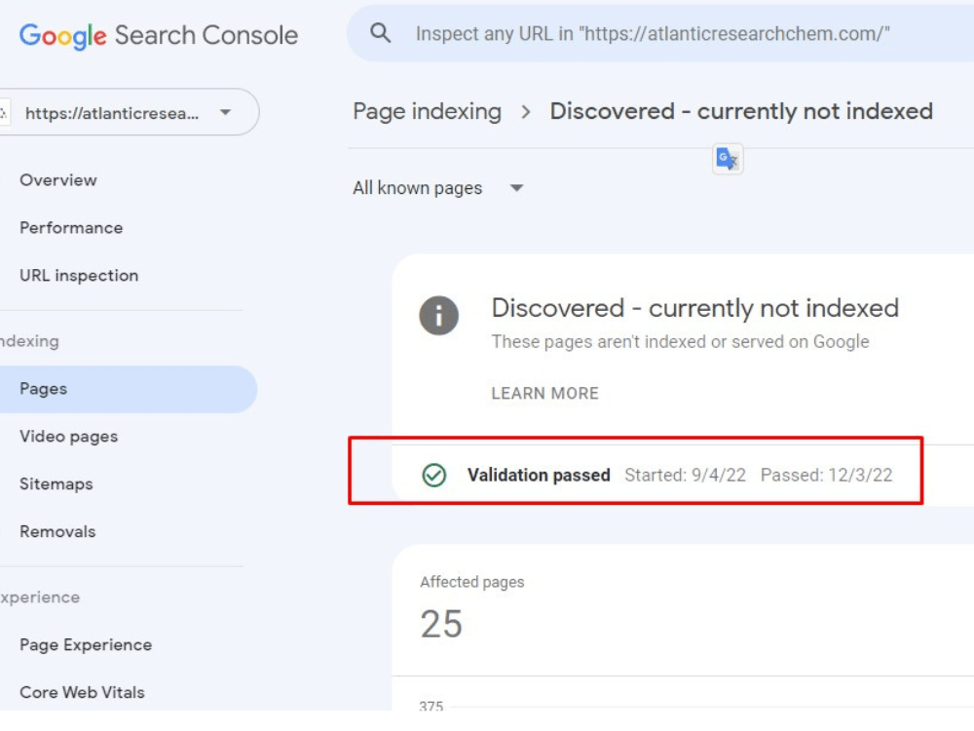Click the chart axis value 375
Viewport: 974px width, 731px height.
click(431, 706)
